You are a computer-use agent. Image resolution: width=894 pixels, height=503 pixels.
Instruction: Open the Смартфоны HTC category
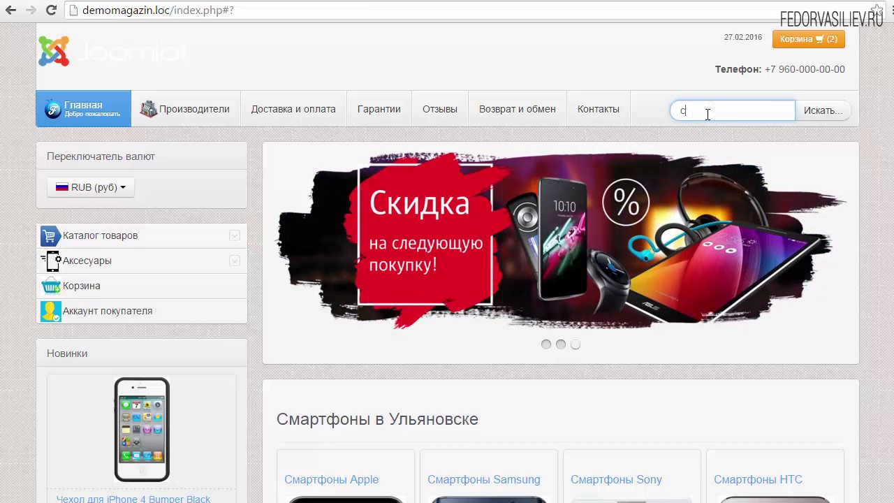[758, 479]
